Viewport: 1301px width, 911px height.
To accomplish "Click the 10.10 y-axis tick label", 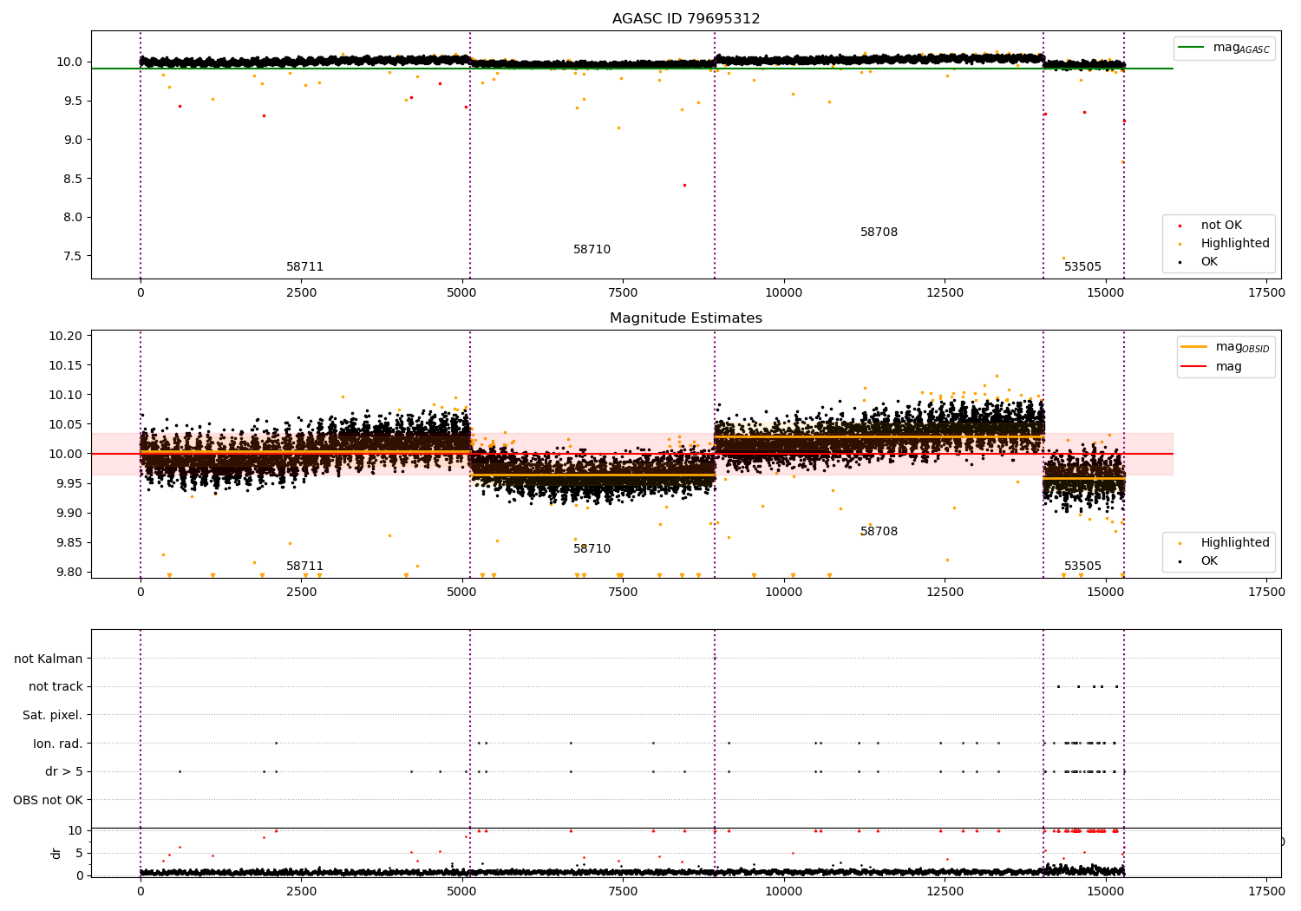I will tap(65, 395).
